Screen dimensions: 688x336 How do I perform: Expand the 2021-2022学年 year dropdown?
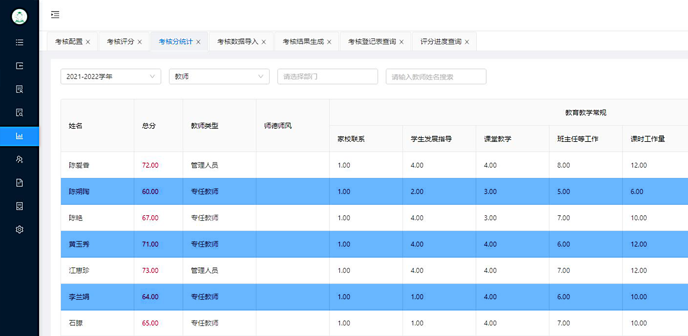111,76
